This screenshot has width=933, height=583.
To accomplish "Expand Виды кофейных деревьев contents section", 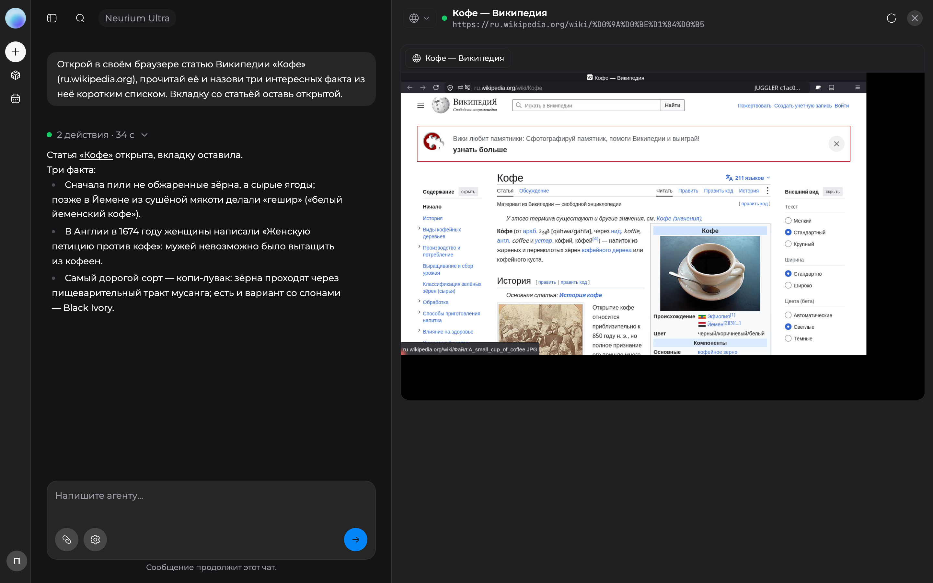I will click(x=419, y=228).
